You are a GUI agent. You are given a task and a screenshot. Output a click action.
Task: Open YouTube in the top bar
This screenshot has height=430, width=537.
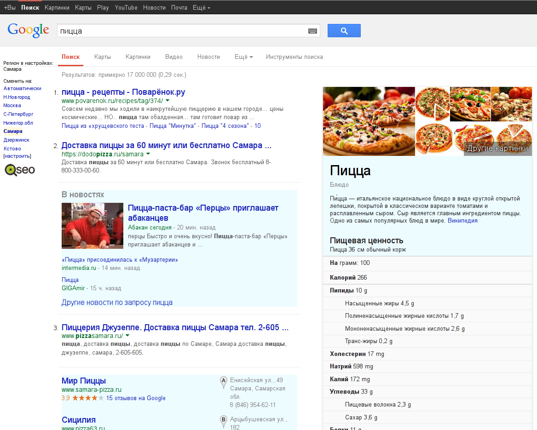(x=126, y=7)
